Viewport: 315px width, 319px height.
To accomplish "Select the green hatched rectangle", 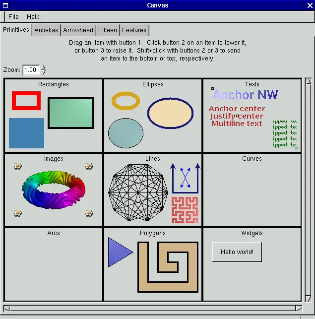I will point(71,113).
